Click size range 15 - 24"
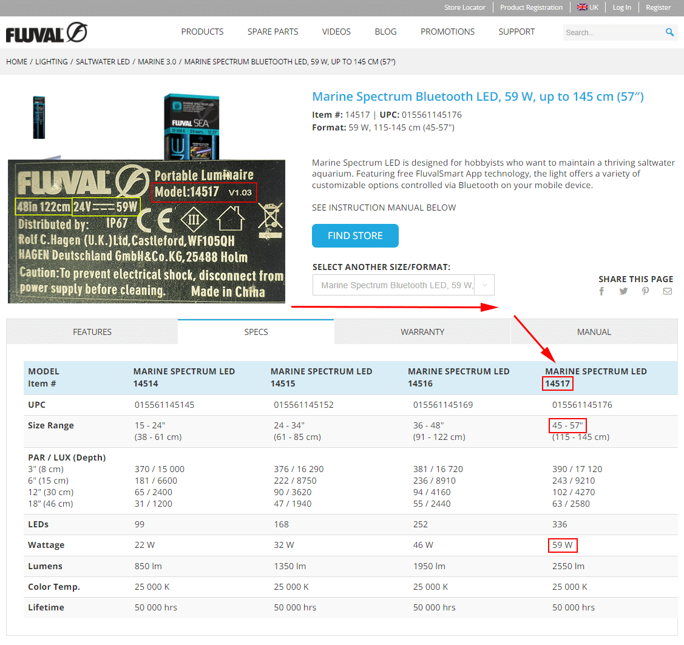This screenshot has height=645, width=684. [150, 425]
